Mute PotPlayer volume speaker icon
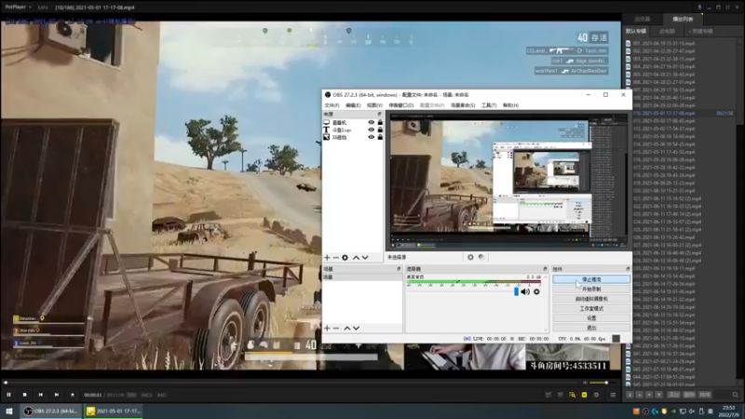The width and height of the screenshot is (745, 419). (586, 383)
